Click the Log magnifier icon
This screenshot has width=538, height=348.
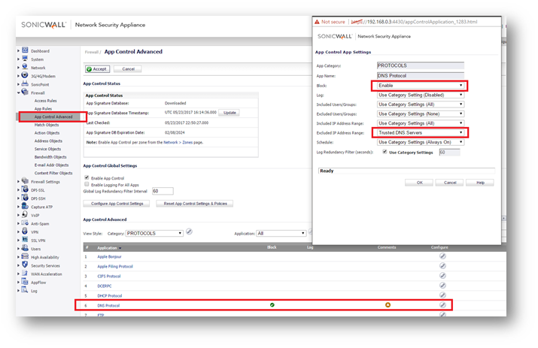[25, 289]
